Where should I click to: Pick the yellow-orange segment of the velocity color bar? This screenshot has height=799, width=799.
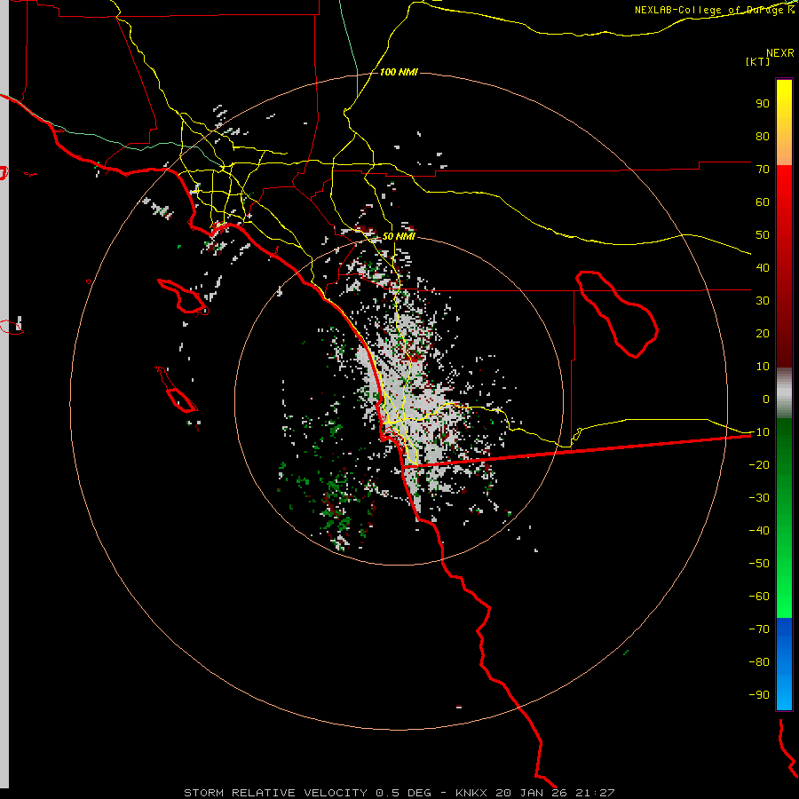point(784,123)
